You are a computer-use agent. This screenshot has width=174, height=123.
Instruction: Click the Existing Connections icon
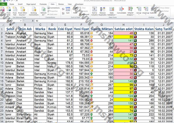pos(34,11)
